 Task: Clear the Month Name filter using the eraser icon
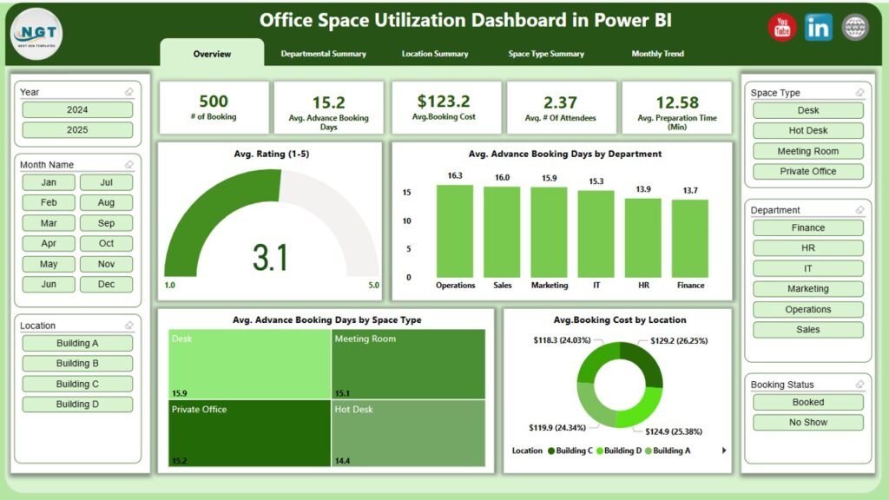click(129, 164)
